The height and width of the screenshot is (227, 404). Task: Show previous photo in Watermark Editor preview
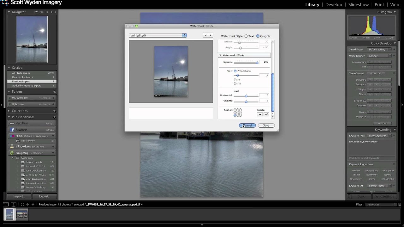point(205,35)
